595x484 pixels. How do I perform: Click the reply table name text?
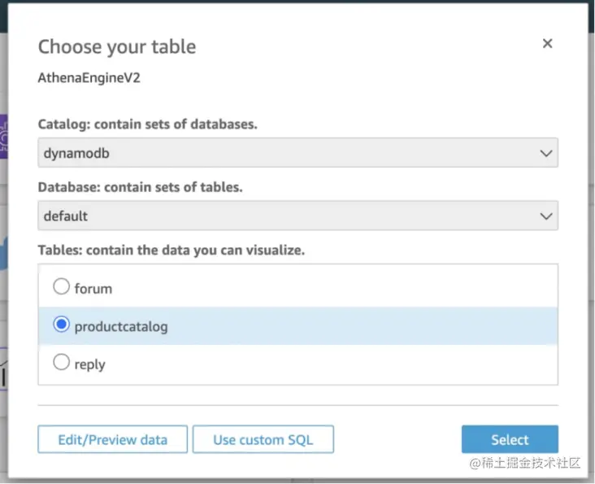tap(89, 364)
